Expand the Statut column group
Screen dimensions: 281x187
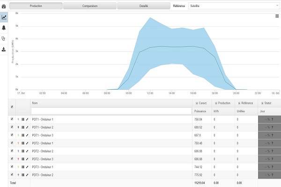tap(262, 103)
